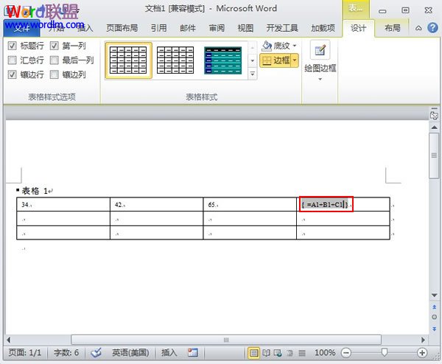The image size is (442, 364).
Task: Click the 表... table tools contextual header
Action: coord(356,8)
